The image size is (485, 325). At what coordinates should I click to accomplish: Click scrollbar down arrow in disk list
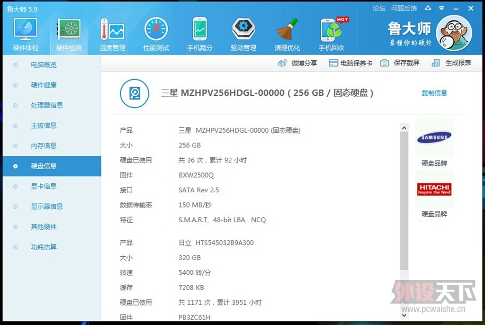click(x=404, y=314)
